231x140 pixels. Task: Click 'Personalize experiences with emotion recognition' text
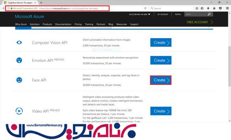point(110,58)
